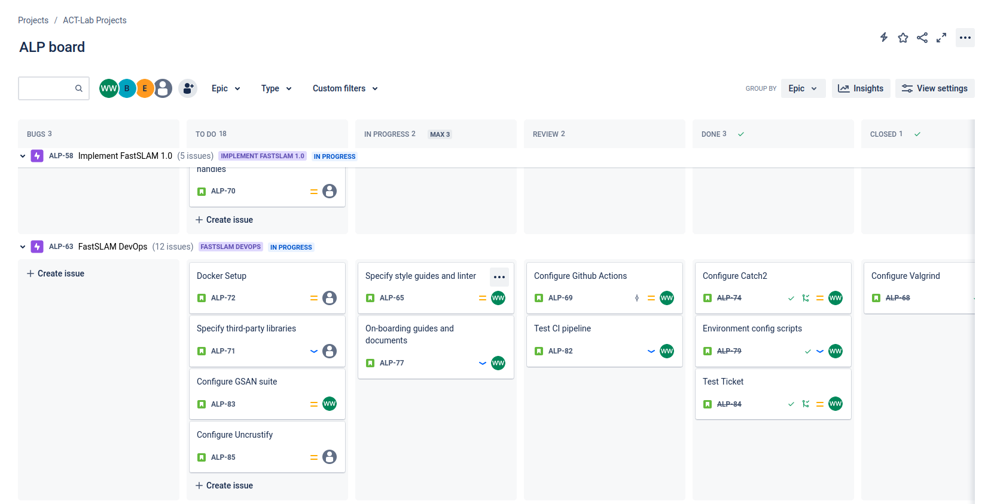Open View settings
Screen dimensions: 994x504
pos(935,88)
